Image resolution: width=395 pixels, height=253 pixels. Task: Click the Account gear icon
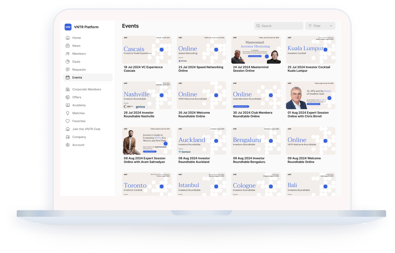click(68, 145)
